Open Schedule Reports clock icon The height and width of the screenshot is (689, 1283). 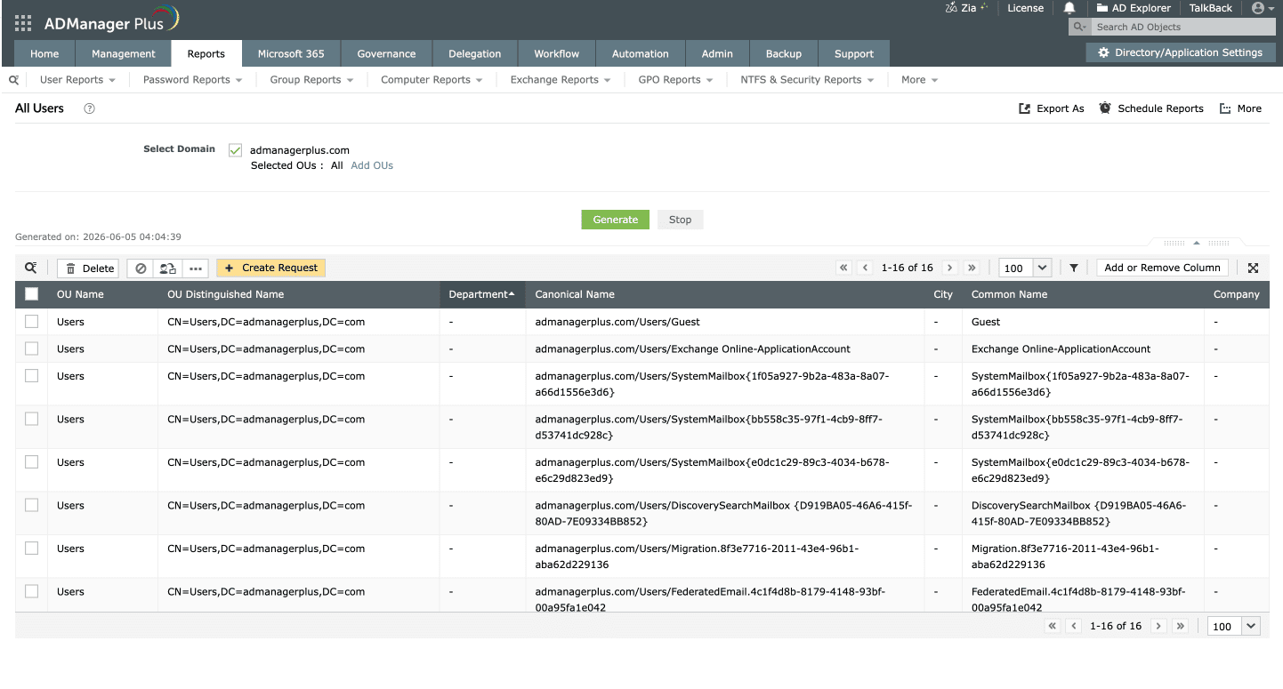pyautogui.click(x=1105, y=108)
